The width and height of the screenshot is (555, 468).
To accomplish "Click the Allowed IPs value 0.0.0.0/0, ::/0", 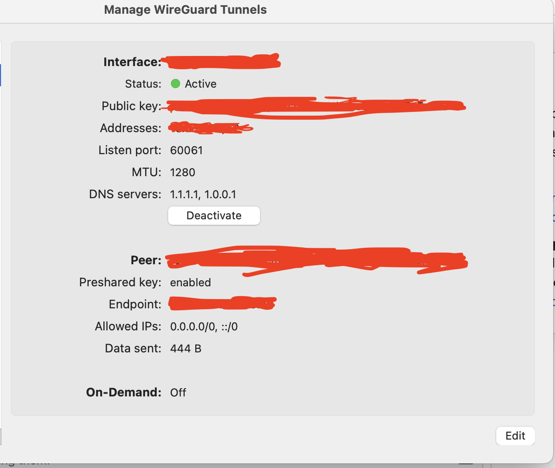I will click(x=204, y=326).
